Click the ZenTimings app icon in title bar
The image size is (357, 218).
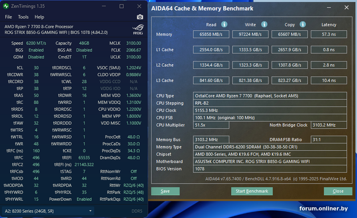coord(6,6)
